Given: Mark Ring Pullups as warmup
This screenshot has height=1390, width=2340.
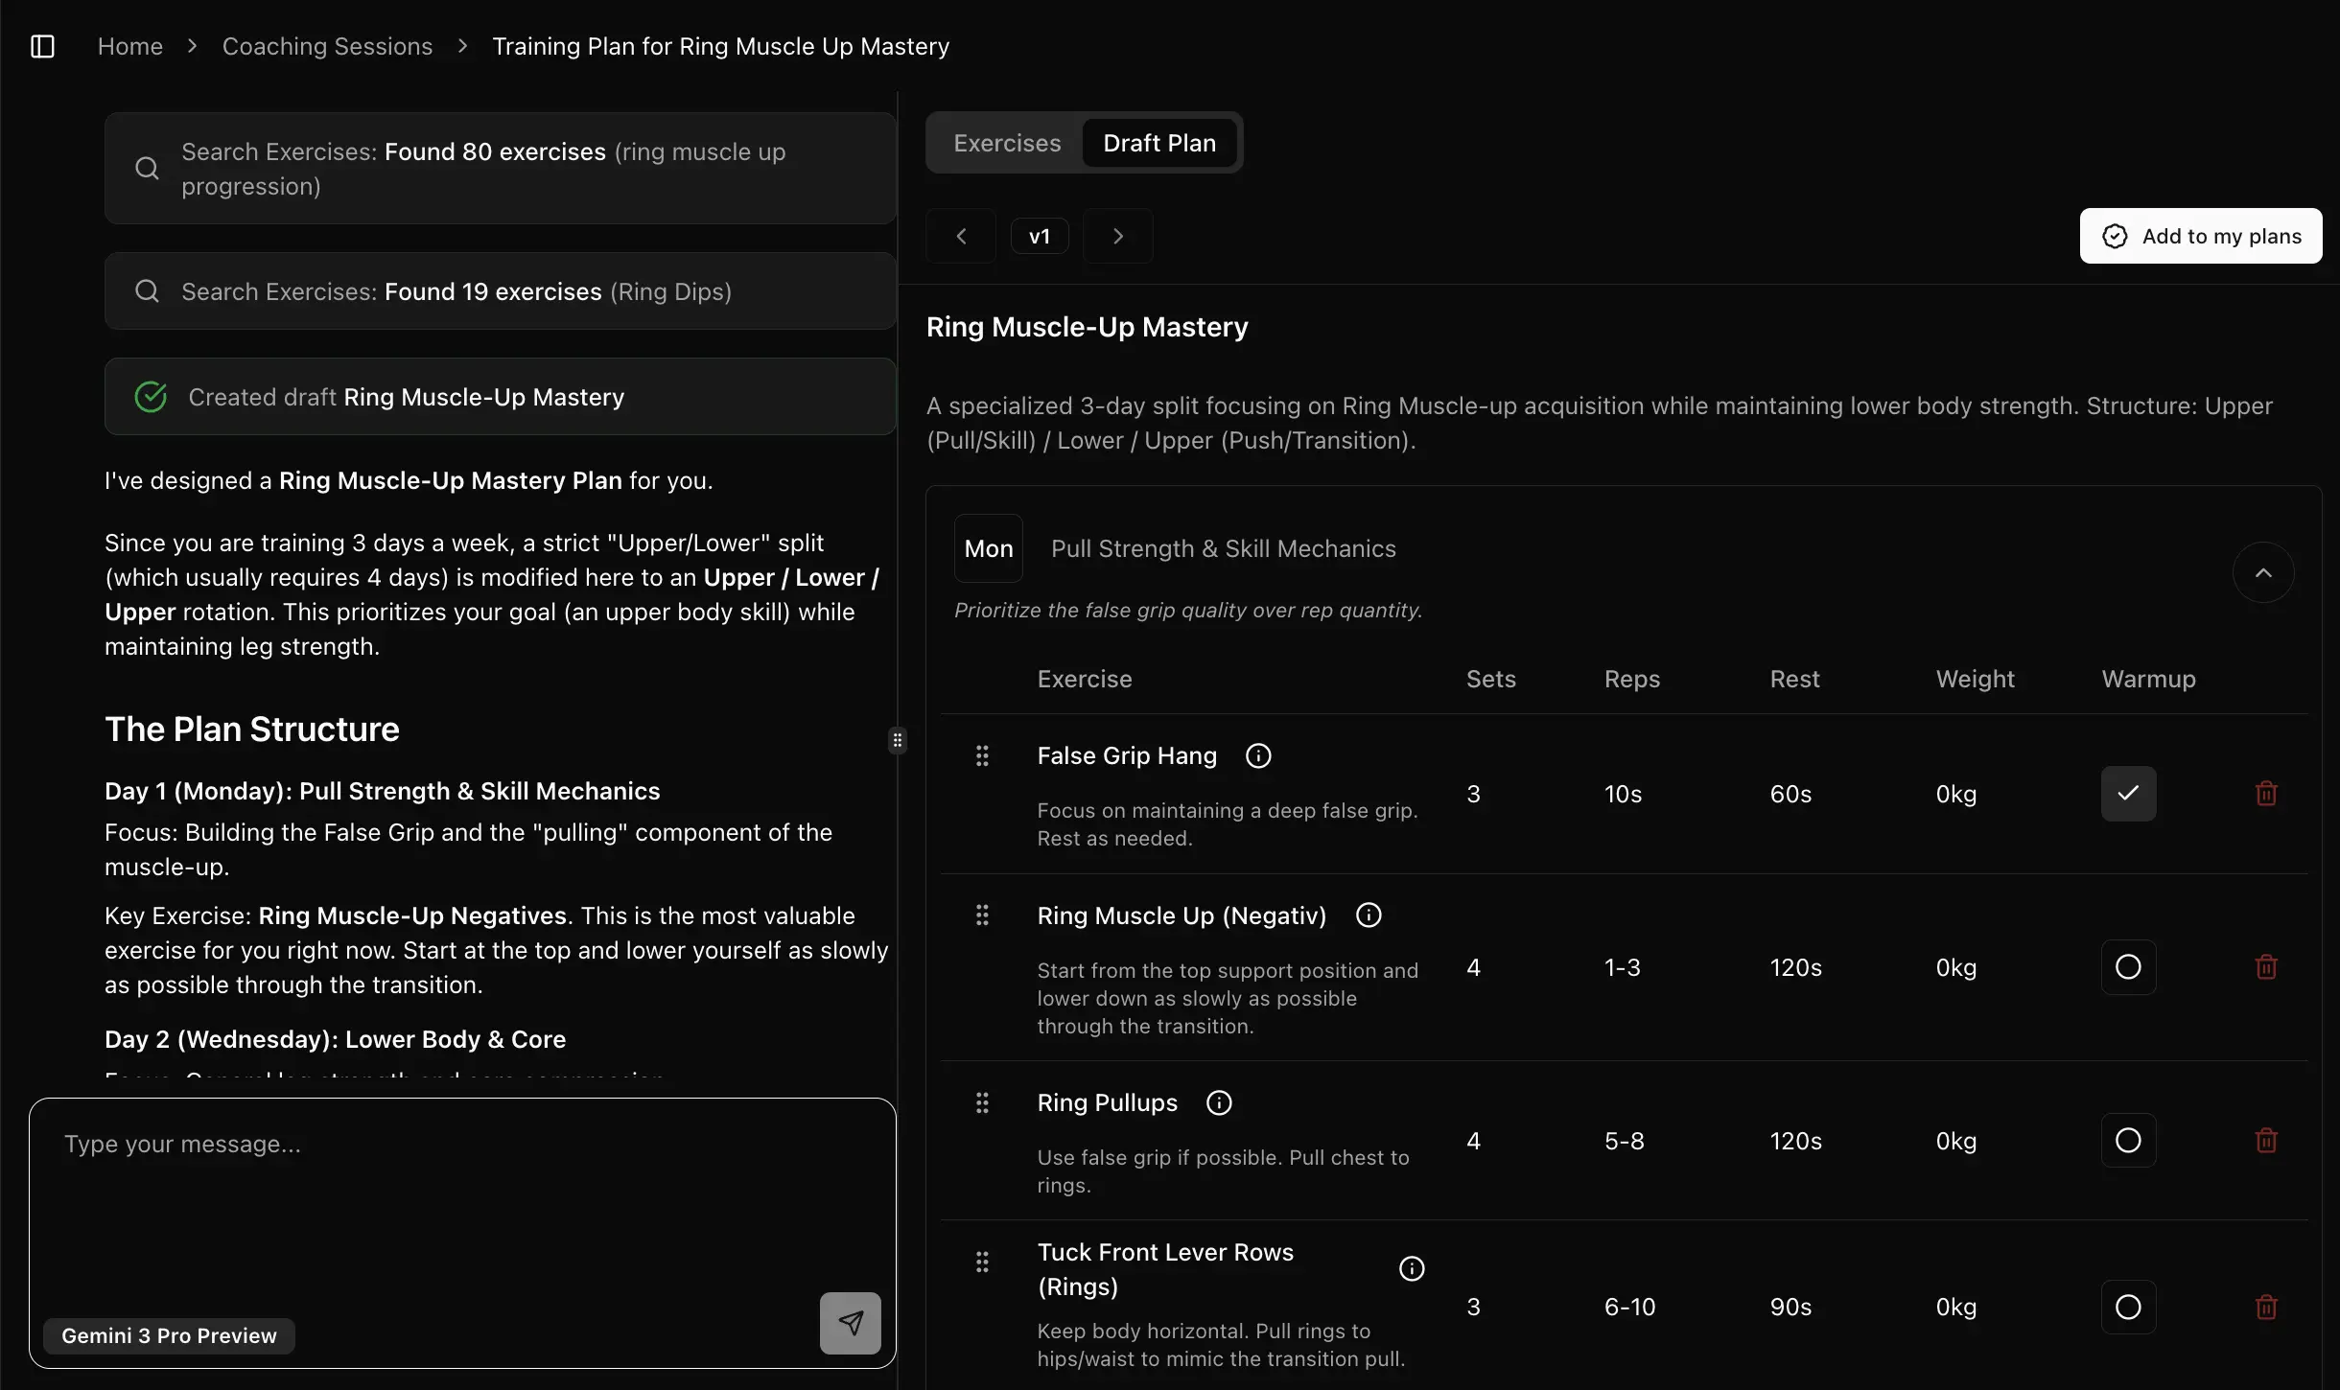Looking at the screenshot, I should [x=2128, y=1141].
